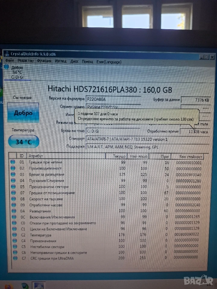Click status icon for 04 Пускания/Спирания
This screenshot has height=289, width=217.
click(13, 180)
